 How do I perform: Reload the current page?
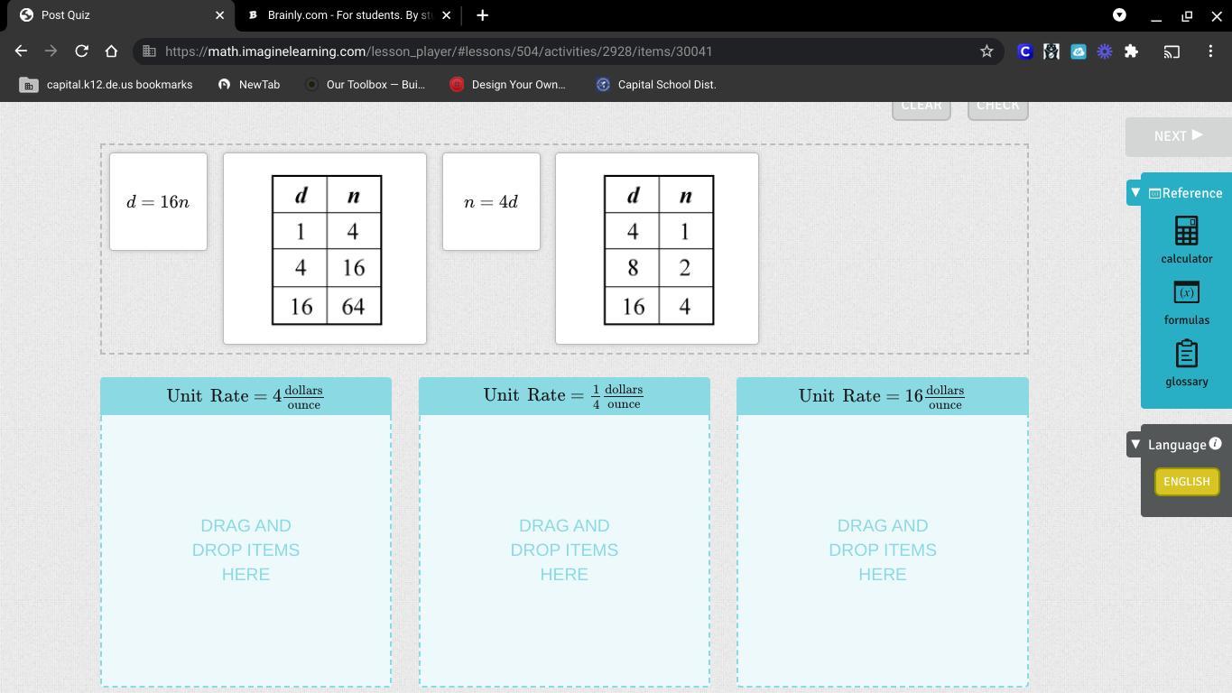pos(81,51)
